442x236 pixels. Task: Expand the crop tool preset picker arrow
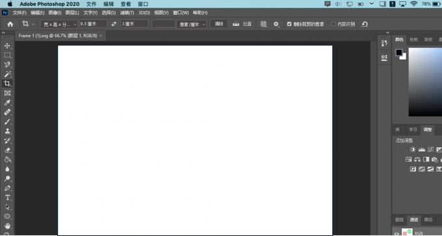(33, 25)
